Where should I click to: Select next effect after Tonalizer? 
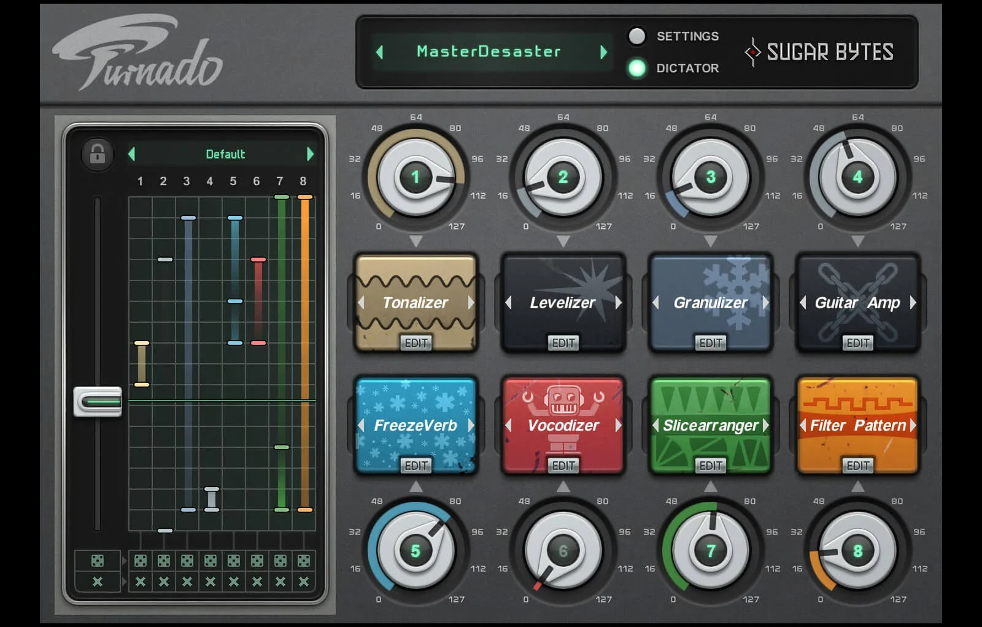(x=471, y=302)
